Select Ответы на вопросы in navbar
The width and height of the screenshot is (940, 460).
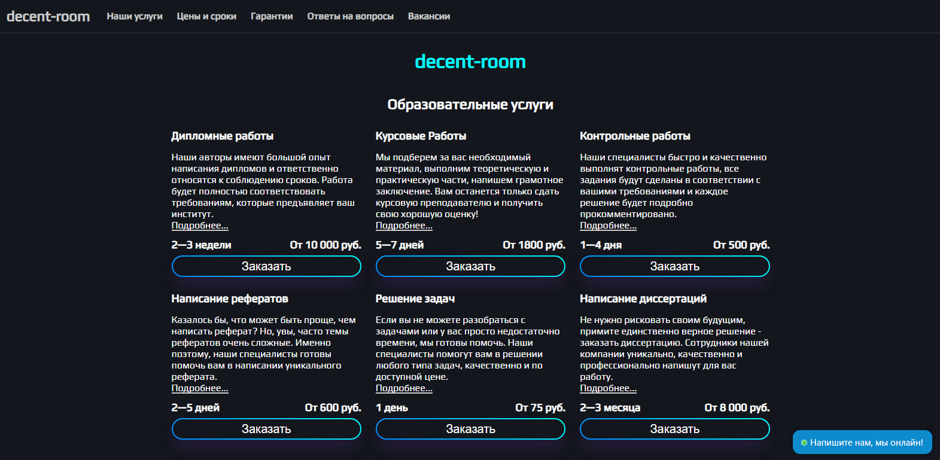pos(350,16)
